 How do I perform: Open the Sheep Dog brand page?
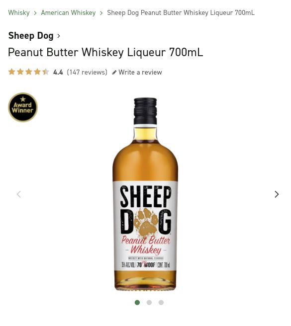(31, 36)
